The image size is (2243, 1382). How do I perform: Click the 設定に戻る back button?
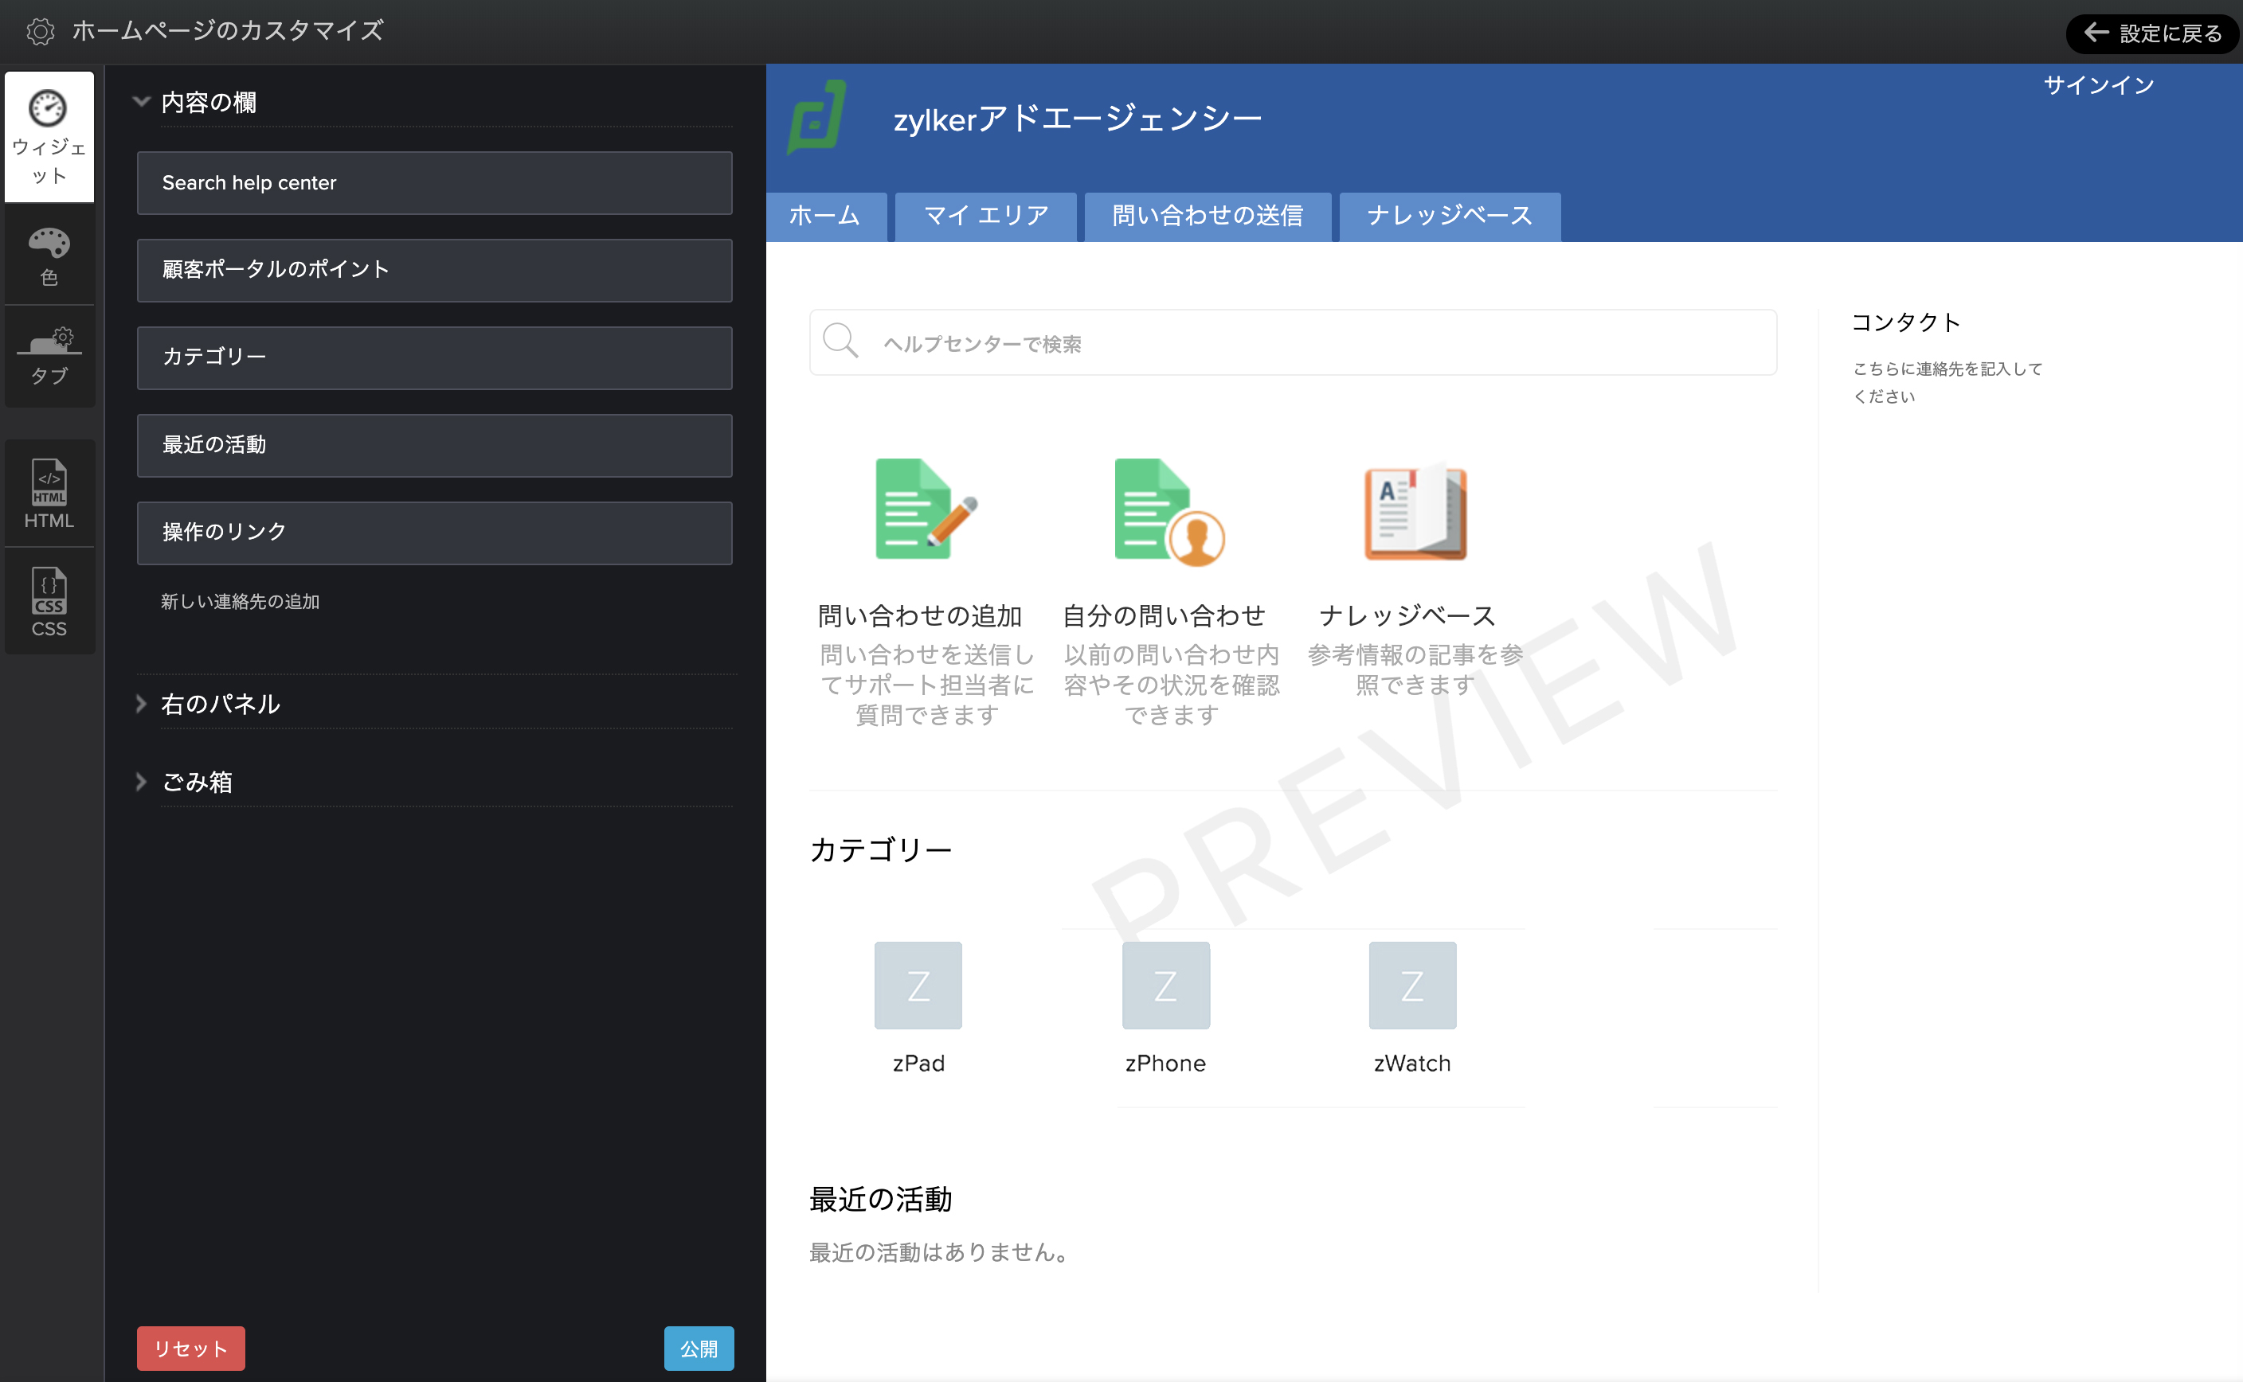(x=2152, y=33)
